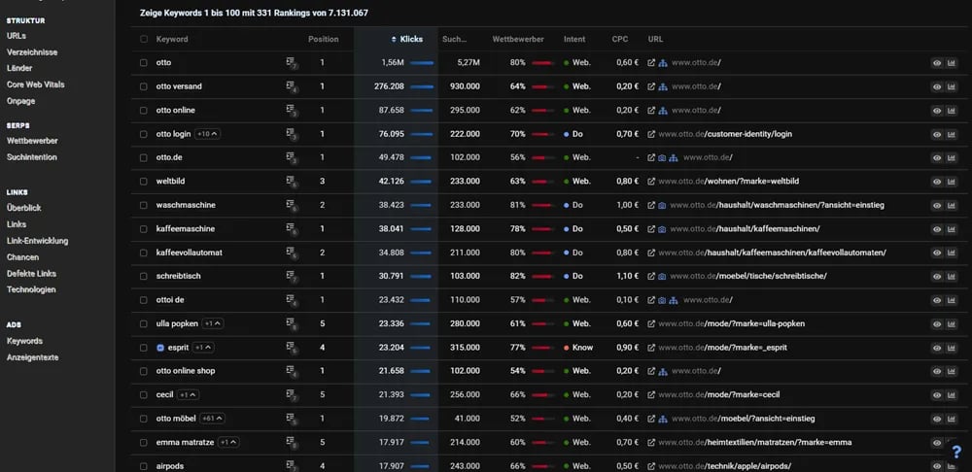Open SERP snapshot icon for 'otto login' row
Screen dimensions: 972x472
tap(291, 134)
